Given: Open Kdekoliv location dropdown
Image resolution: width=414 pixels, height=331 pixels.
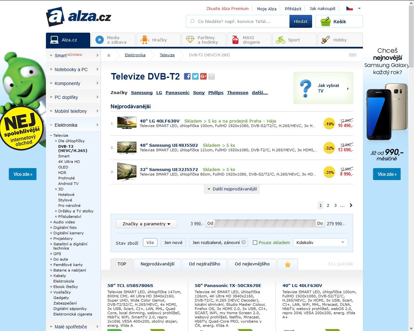Looking at the screenshot, I should pyautogui.click(x=320, y=242).
